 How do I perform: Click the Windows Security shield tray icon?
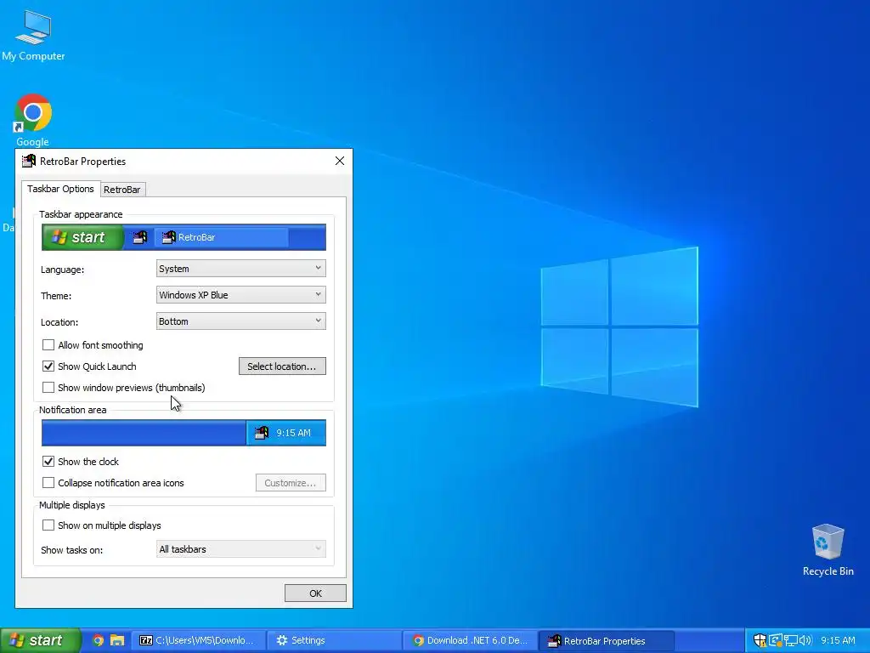760,640
